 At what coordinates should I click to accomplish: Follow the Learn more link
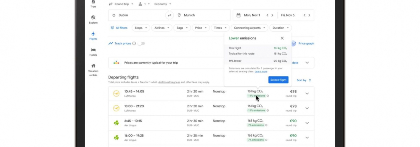pos(261,72)
